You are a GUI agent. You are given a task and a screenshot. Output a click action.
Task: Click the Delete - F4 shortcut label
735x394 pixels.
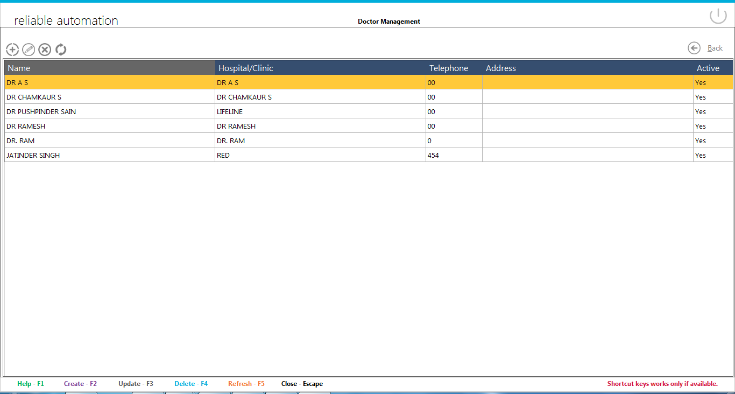191,384
